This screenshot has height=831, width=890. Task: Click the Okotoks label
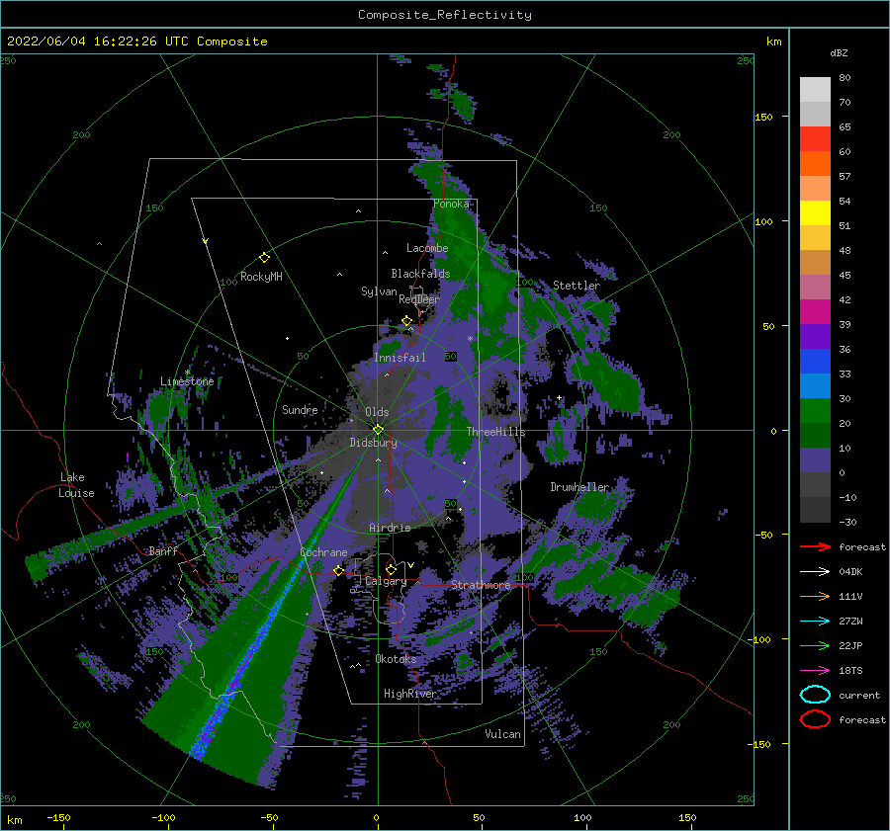click(395, 659)
